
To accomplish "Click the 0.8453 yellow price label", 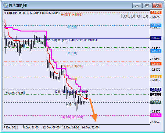I will tap(156, 76).
